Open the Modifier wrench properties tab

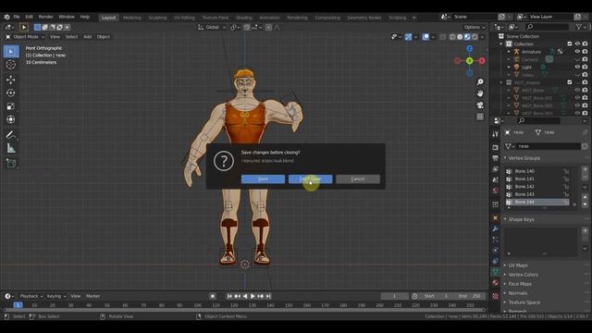pyautogui.click(x=496, y=229)
